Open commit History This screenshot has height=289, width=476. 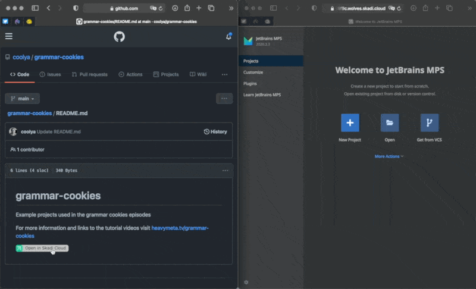pos(215,131)
